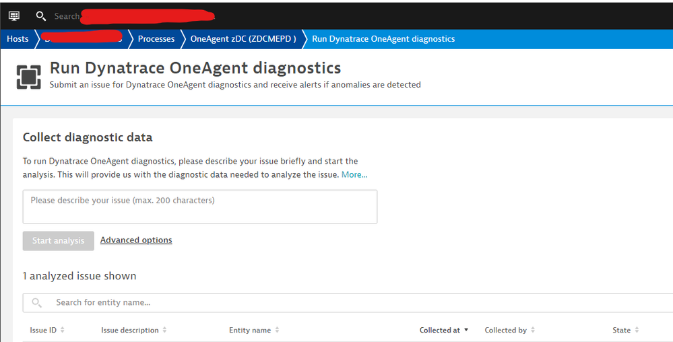Sort table by Issue description column
The height and width of the screenshot is (342, 673).
click(x=134, y=330)
